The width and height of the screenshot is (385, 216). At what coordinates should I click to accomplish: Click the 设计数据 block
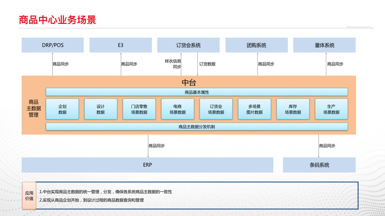coord(101,109)
